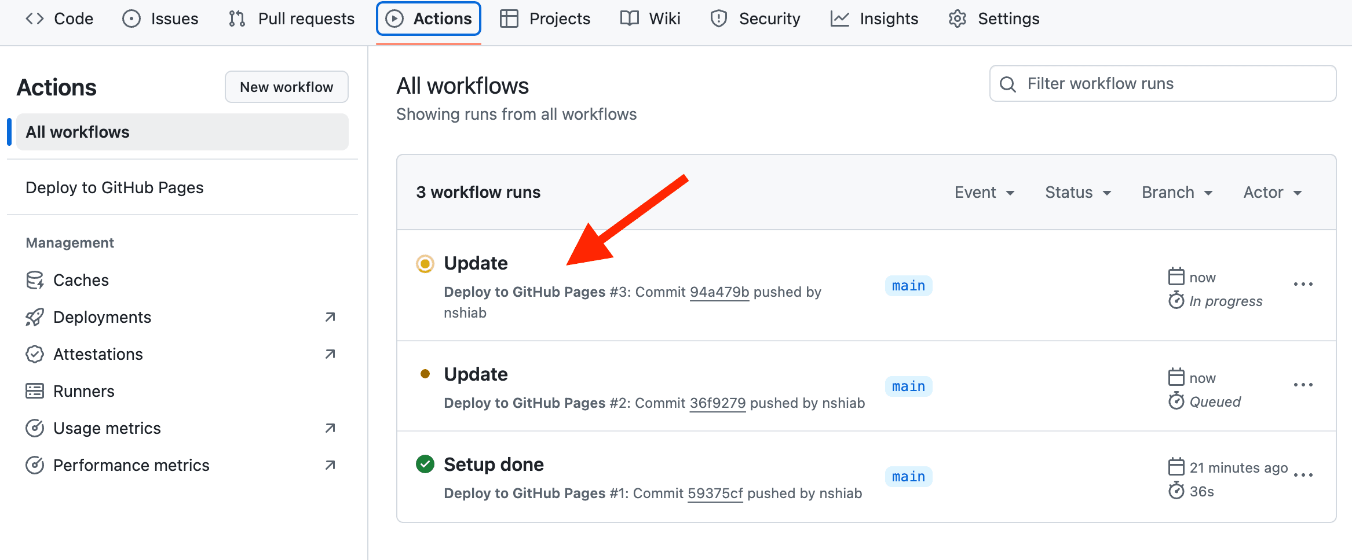Expand the Actor filter dropdown
Image resolution: width=1352 pixels, height=560 pixels.
click(x=1273, y=192)
